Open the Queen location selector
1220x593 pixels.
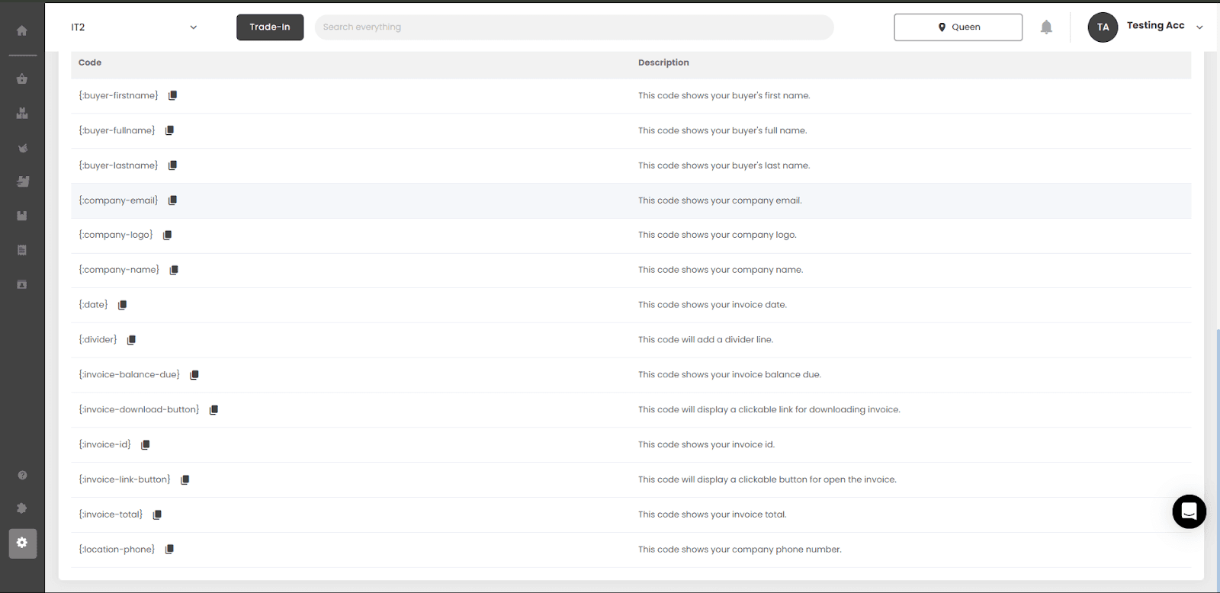[958, 27]
